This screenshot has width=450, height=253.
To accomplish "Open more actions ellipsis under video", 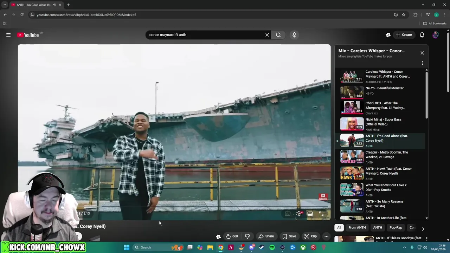I will click(x=326, y=236).
